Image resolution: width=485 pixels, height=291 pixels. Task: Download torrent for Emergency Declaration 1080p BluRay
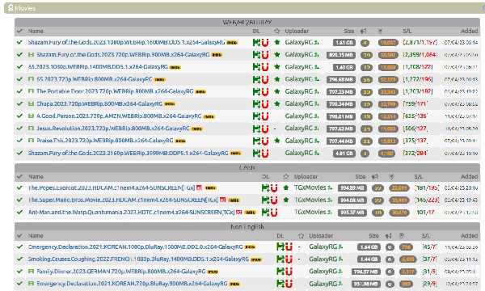pyautogui.click(x=280, y=247)
